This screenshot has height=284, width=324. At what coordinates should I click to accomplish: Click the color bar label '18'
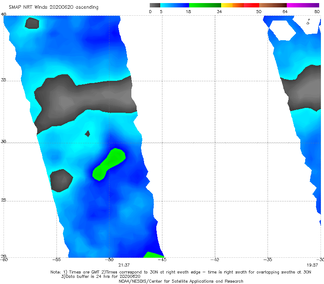pyautogui.click(x=188, y=12)
